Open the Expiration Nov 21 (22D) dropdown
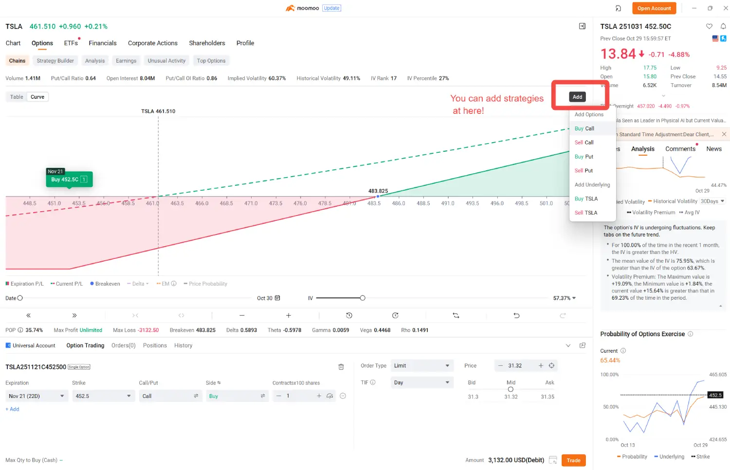The width and height of the screenshot is (730, 470). pos(36,396)
